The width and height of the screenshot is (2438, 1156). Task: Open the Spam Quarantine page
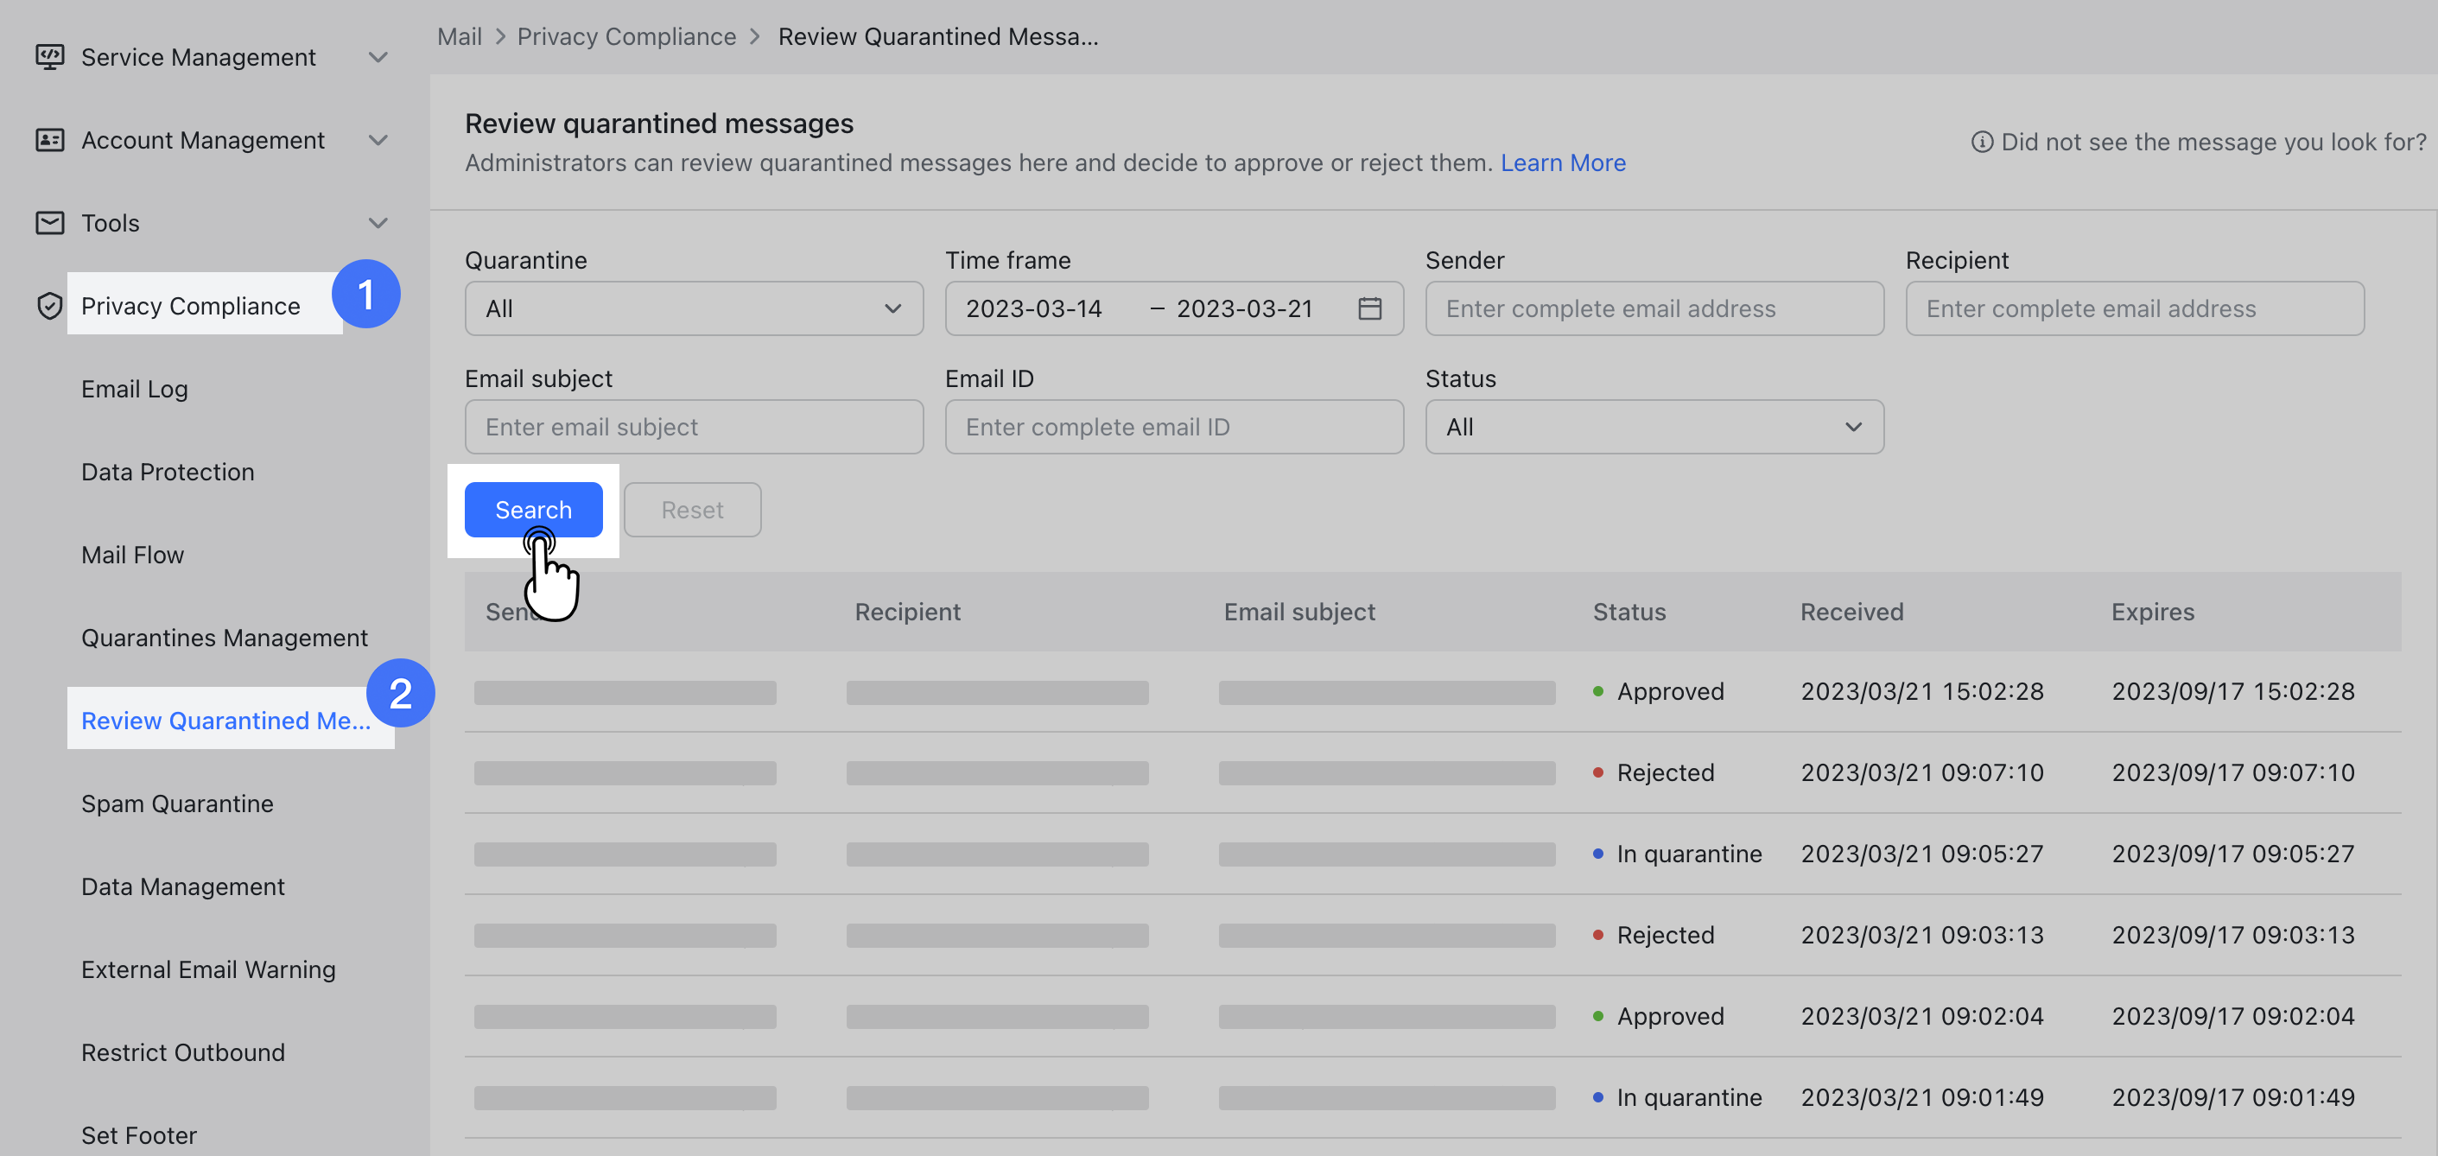pyautogui.click(x=177, y=803)
